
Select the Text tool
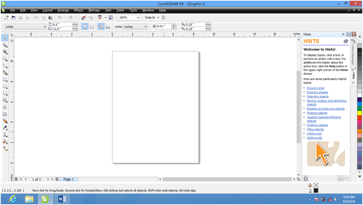point(5,107)
